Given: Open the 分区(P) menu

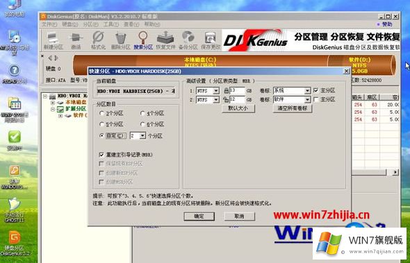Looking at the screenshot, I should pos(90,24).
